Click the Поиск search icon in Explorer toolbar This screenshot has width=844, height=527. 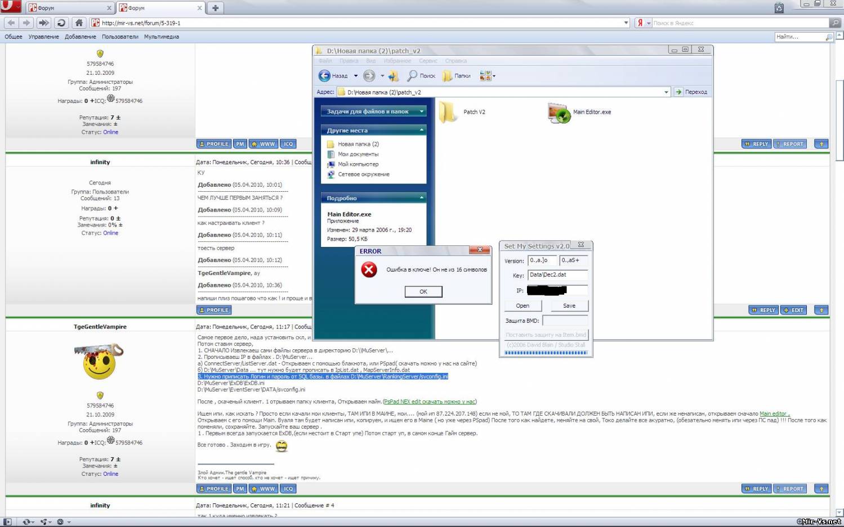(413, 76)
